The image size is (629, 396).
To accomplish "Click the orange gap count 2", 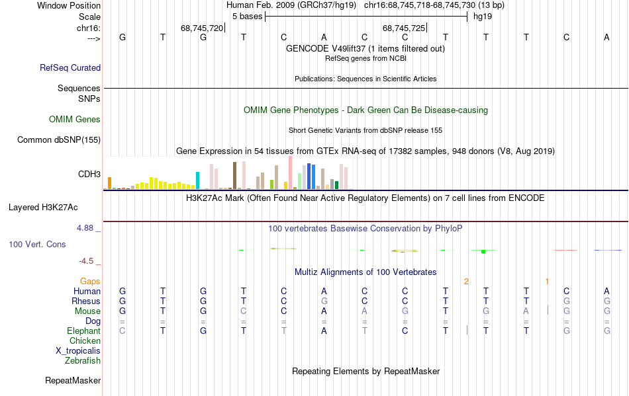I will click(466, 282).
